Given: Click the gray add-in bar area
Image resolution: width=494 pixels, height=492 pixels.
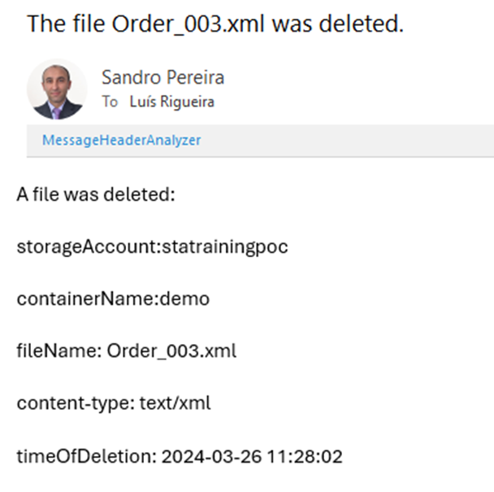Looking at the screenshot, I should 341,140.
